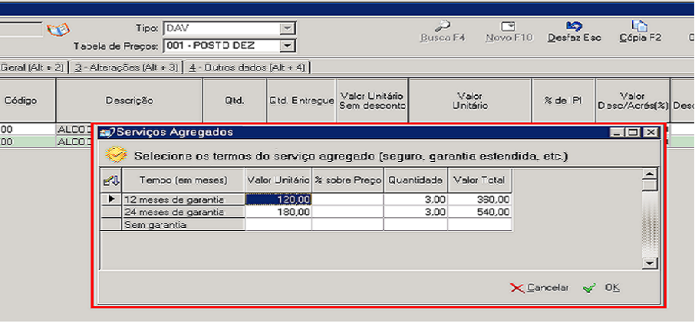Minimize the Serviços Agregados dialog
695x323 pixels.
(617, 132)
